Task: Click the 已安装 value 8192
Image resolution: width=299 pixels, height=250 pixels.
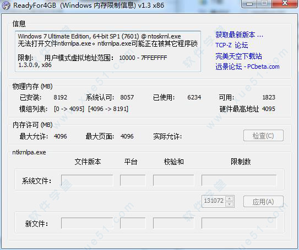Action: pos(60,97)
